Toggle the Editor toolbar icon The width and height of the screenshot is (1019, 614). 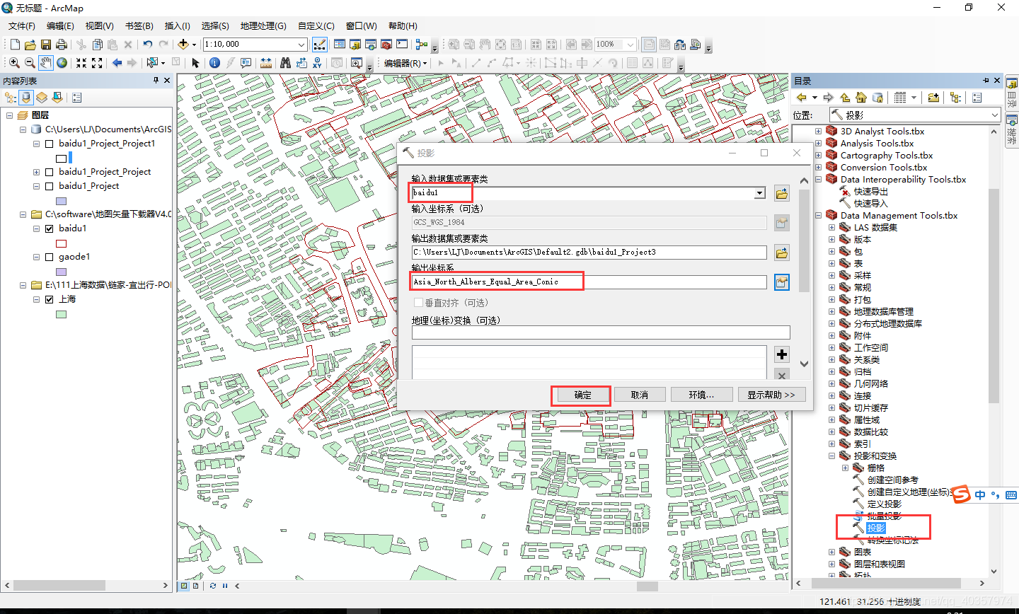point(320,44)
